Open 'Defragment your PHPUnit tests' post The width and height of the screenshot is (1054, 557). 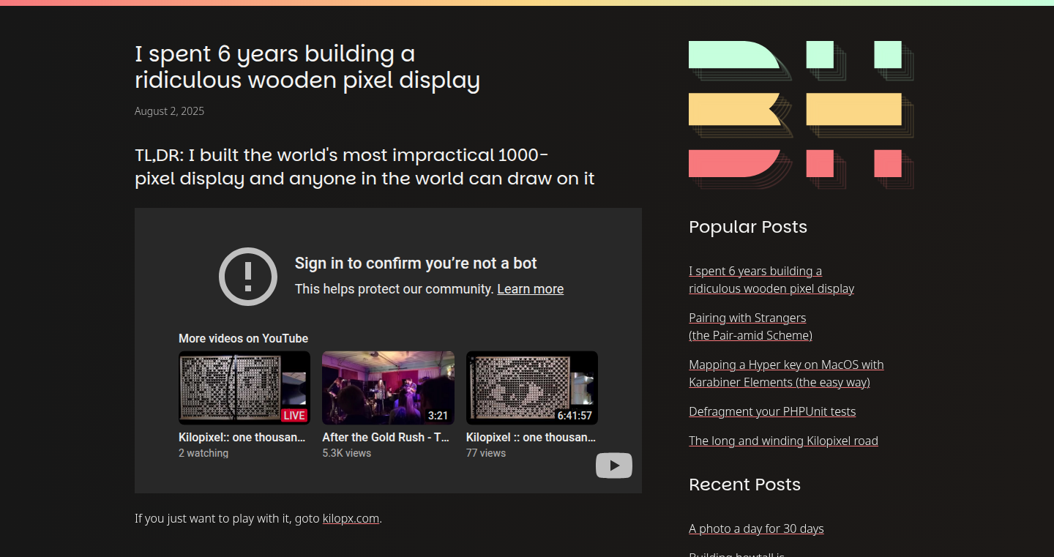[x=772, y=411]
